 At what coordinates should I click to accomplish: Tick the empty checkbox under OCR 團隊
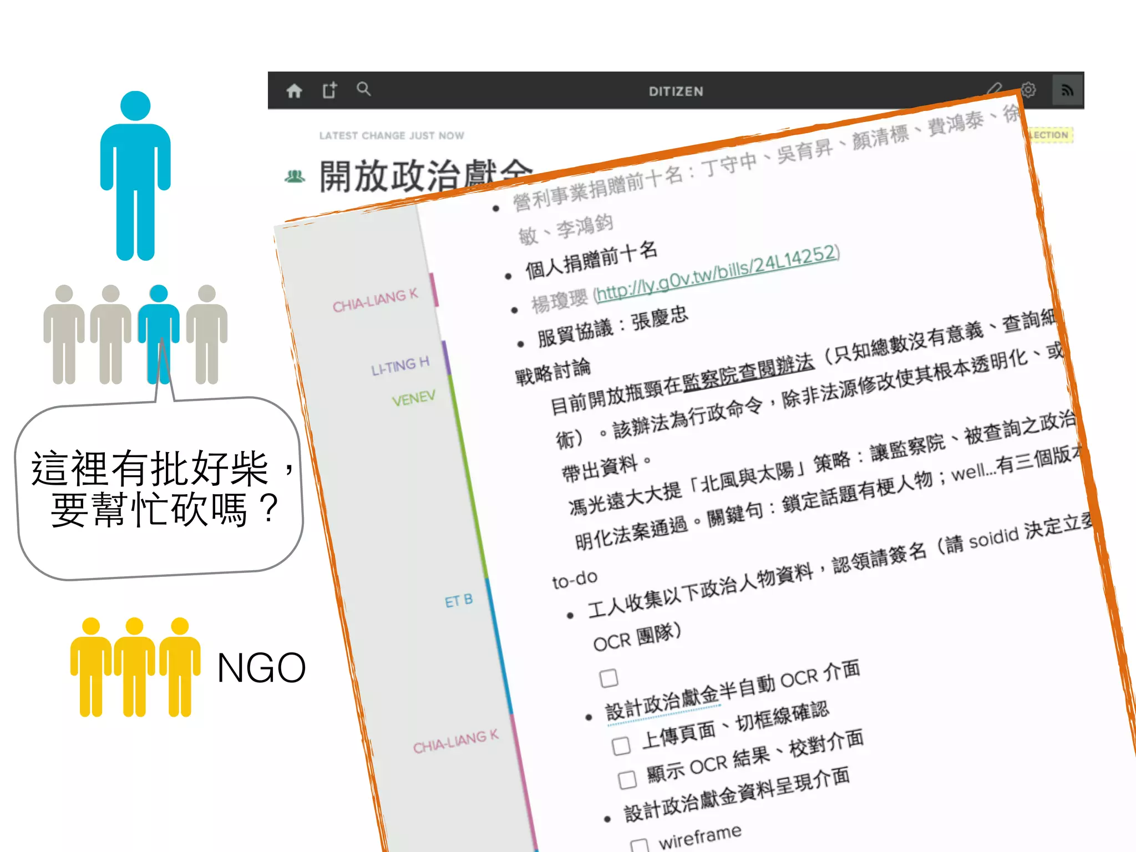click(x=608, y=678)
